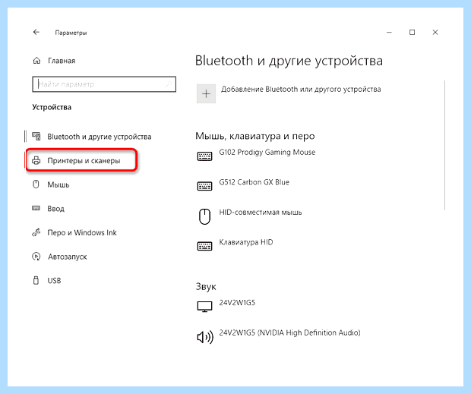Click the Звук section heading

pos(206,286)
